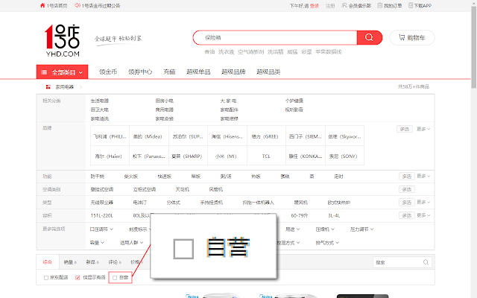This screenshot has height=298, width=477.
Task: Click the main search input field
Action: point(275,37)
